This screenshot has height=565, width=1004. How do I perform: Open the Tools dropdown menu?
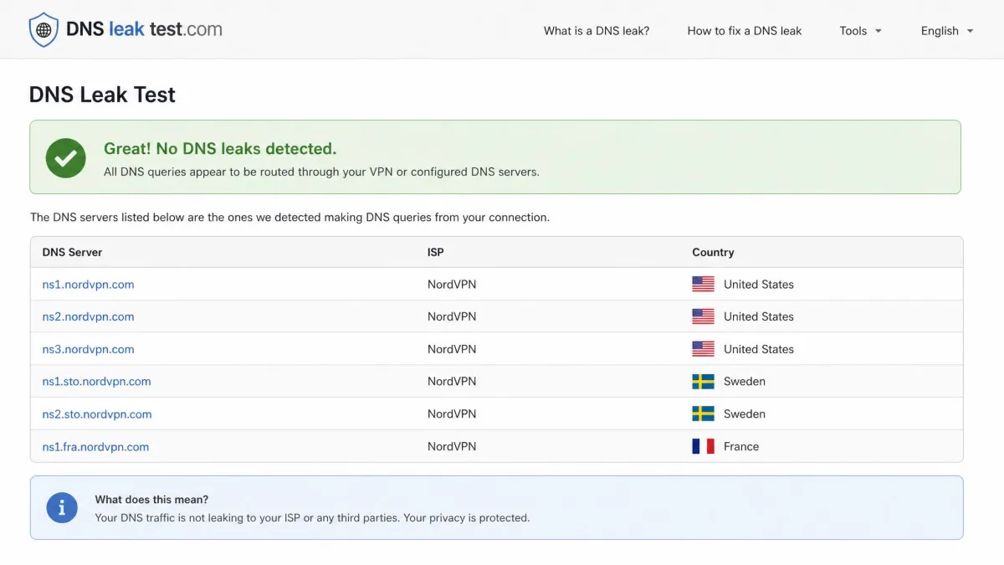(861, 31)
